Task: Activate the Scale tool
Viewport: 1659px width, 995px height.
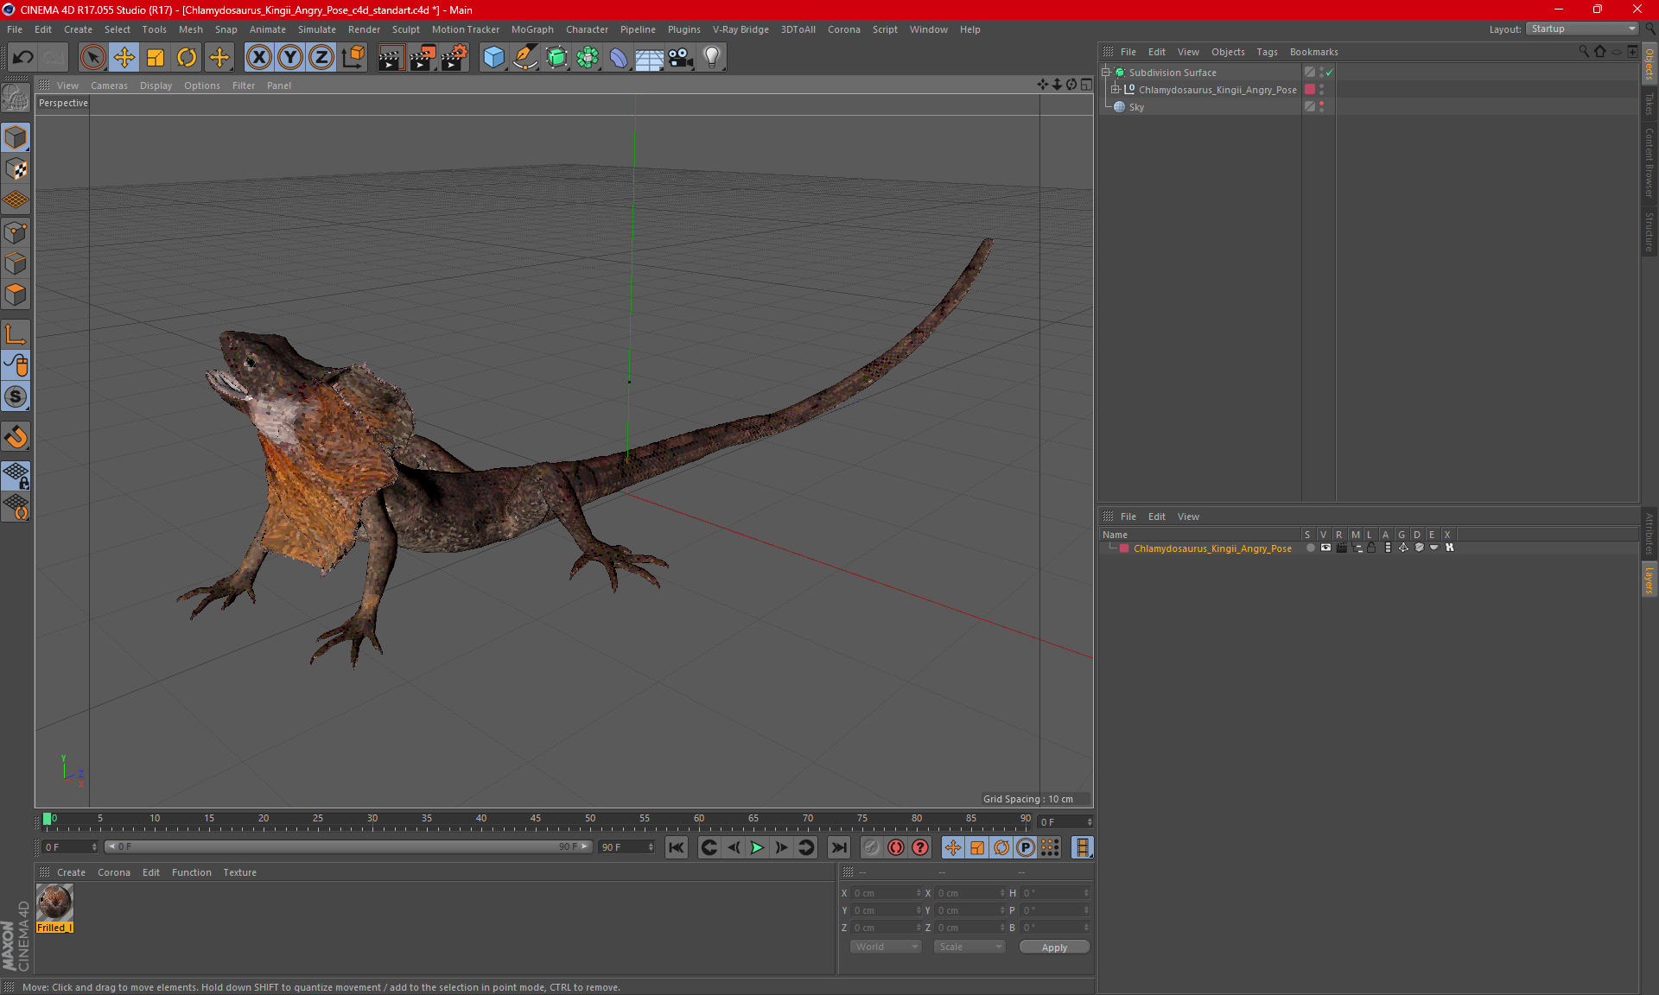Action: click(156, 58)
